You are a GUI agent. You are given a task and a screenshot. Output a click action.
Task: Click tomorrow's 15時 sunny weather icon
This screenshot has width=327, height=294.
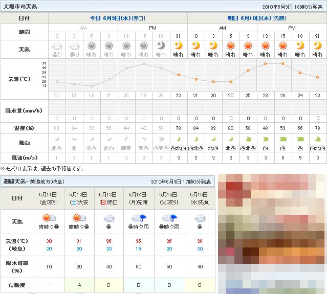point(283,46)
